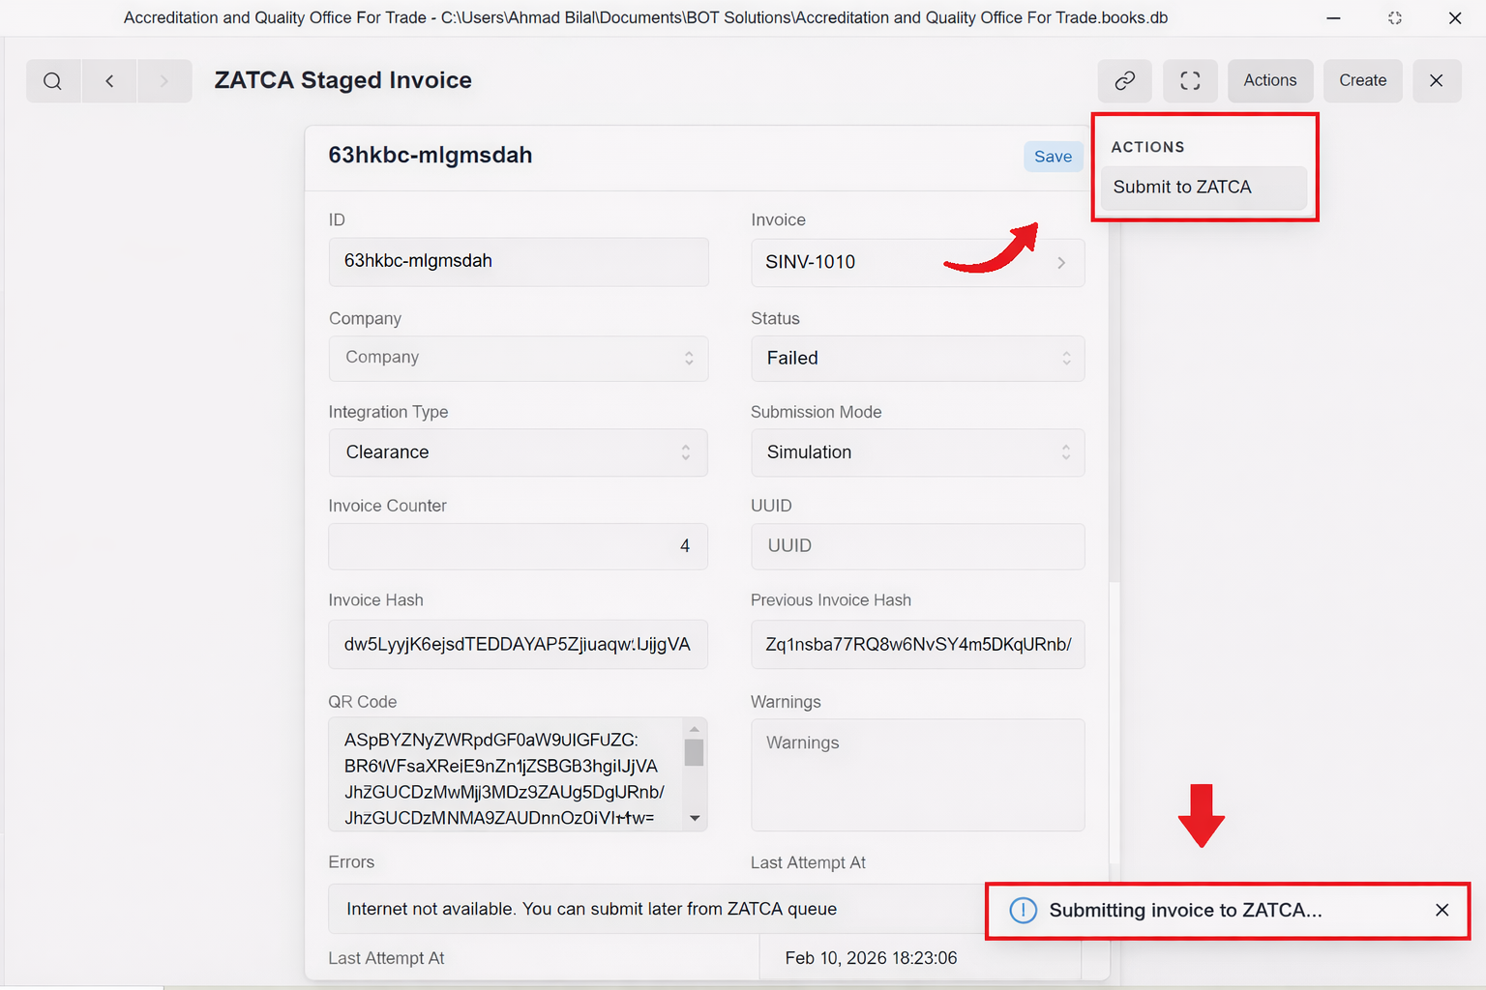Select Submit to ZATCA action
This screenshot has height=990, width=1486.
[x=1182, y=188]
